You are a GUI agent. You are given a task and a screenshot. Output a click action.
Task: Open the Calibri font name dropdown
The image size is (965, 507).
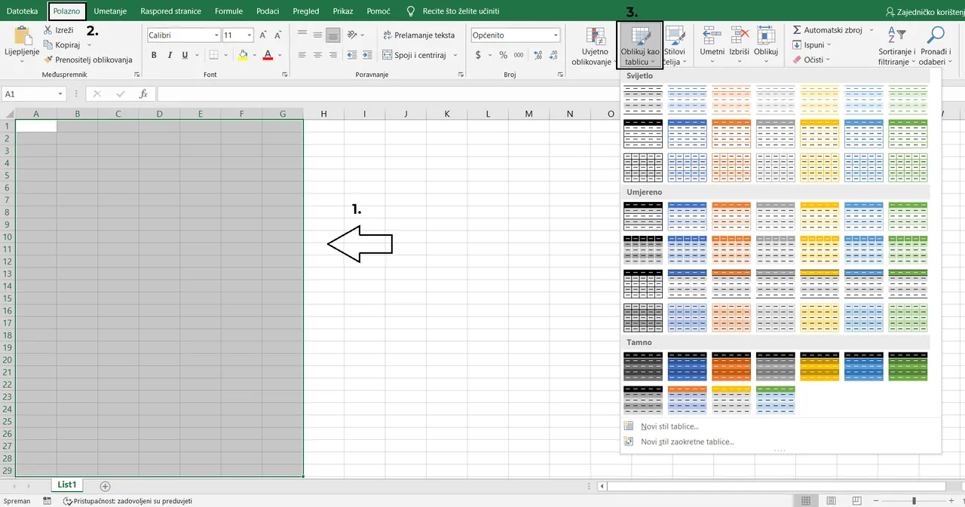point(217,35)
